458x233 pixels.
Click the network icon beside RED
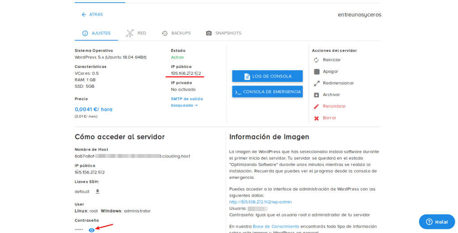(130, 33)
